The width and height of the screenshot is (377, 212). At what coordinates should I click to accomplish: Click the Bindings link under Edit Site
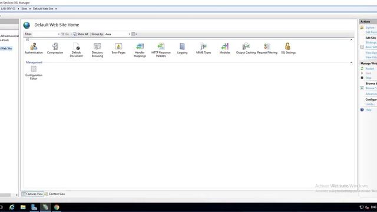pos(371,42)
